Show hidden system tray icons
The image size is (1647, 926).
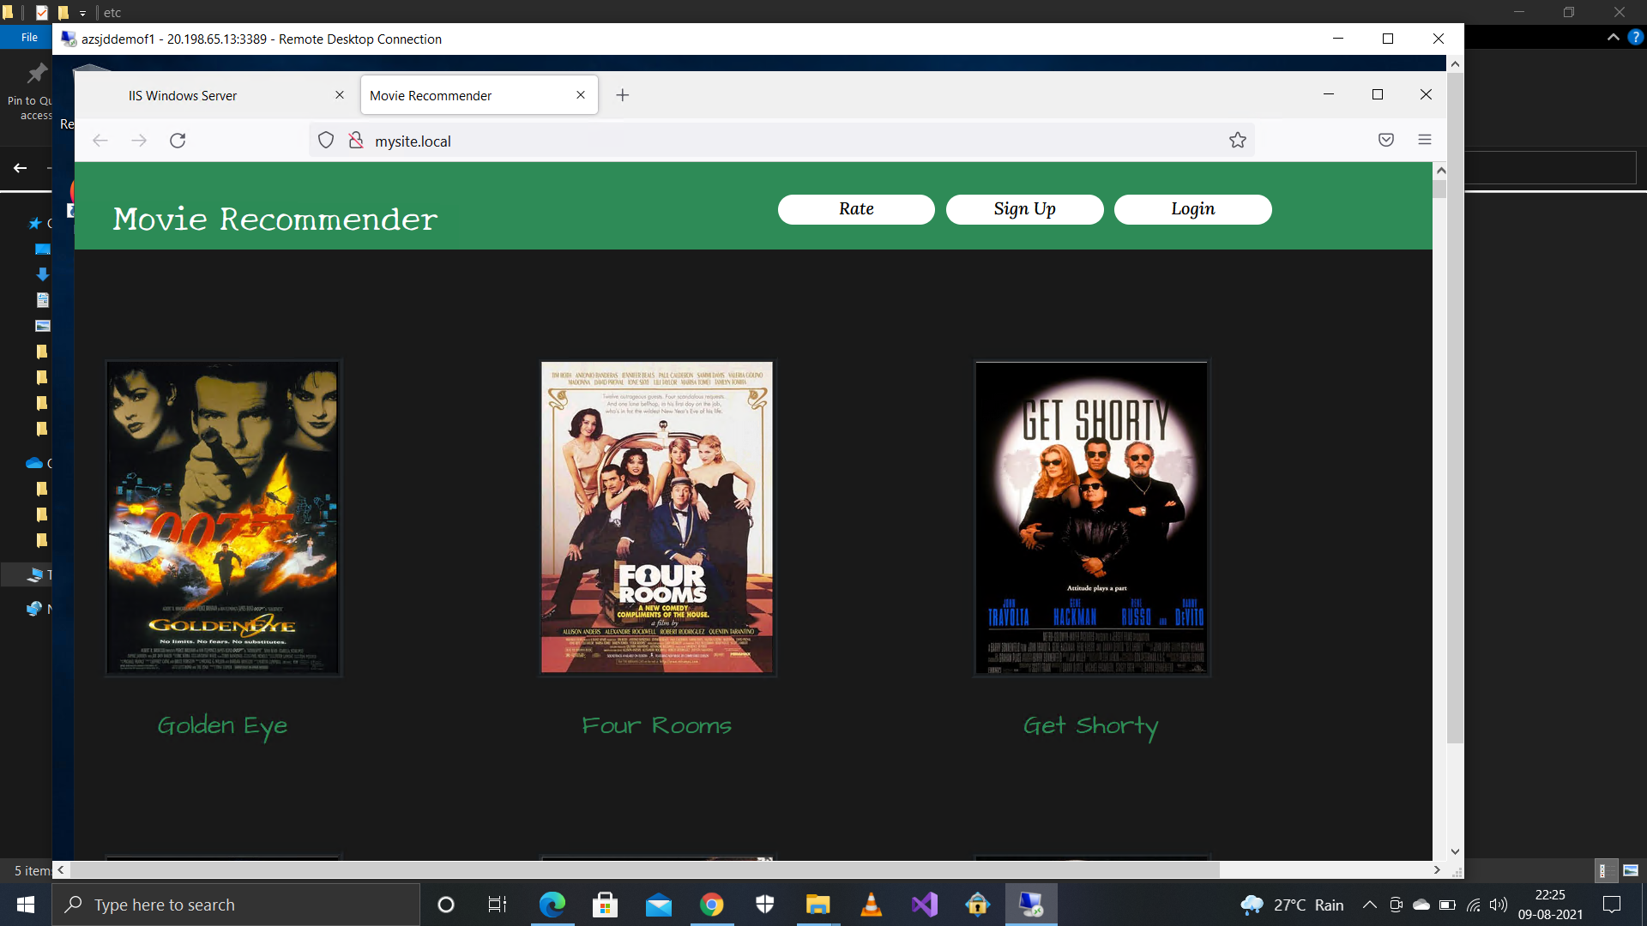[1370, 905]
